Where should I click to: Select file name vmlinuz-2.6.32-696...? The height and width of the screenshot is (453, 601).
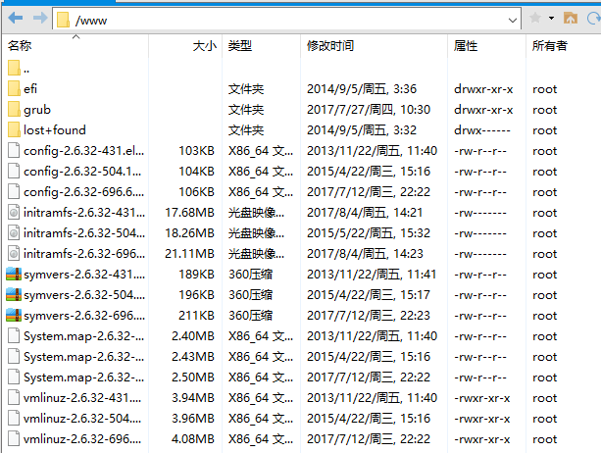pos(82,439)
